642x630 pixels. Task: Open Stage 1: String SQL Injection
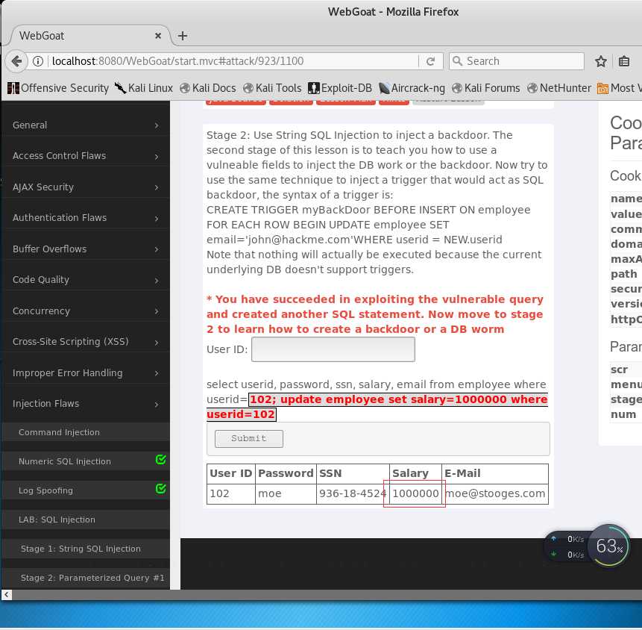[86, 549]
